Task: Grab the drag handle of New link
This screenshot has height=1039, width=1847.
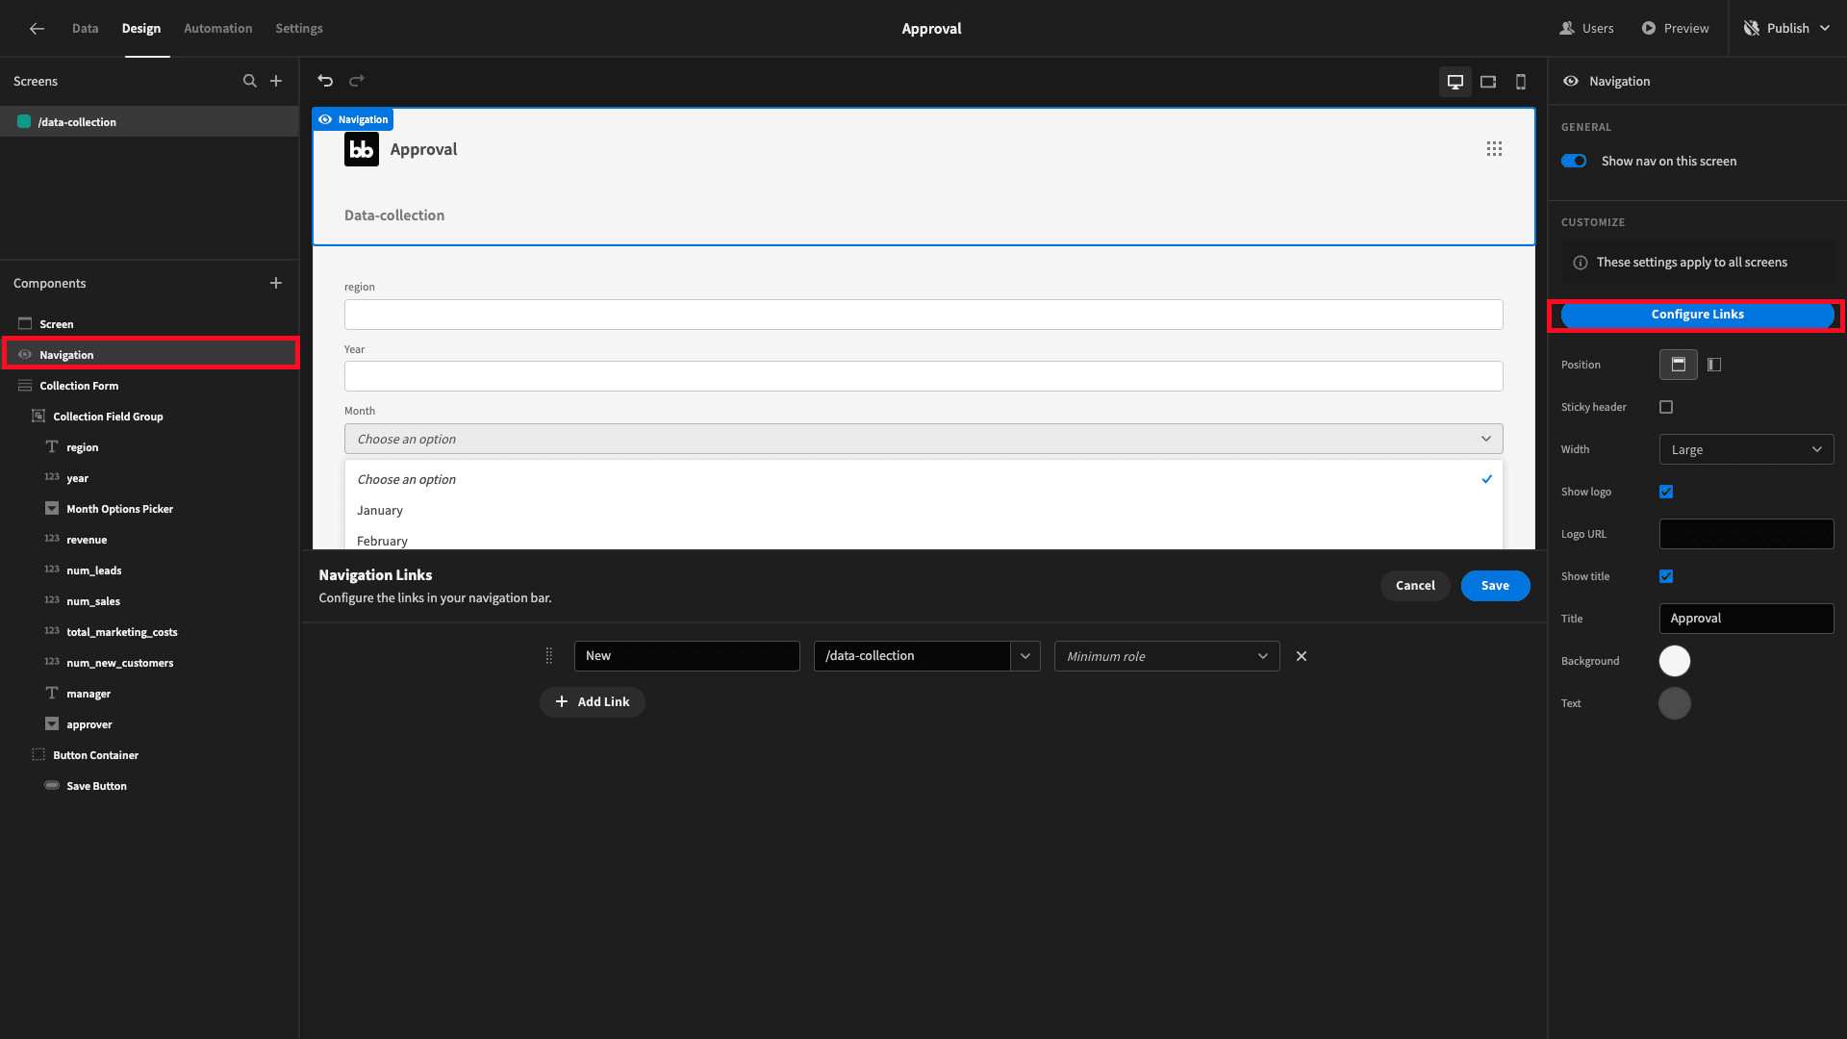Action: [549, 656]
